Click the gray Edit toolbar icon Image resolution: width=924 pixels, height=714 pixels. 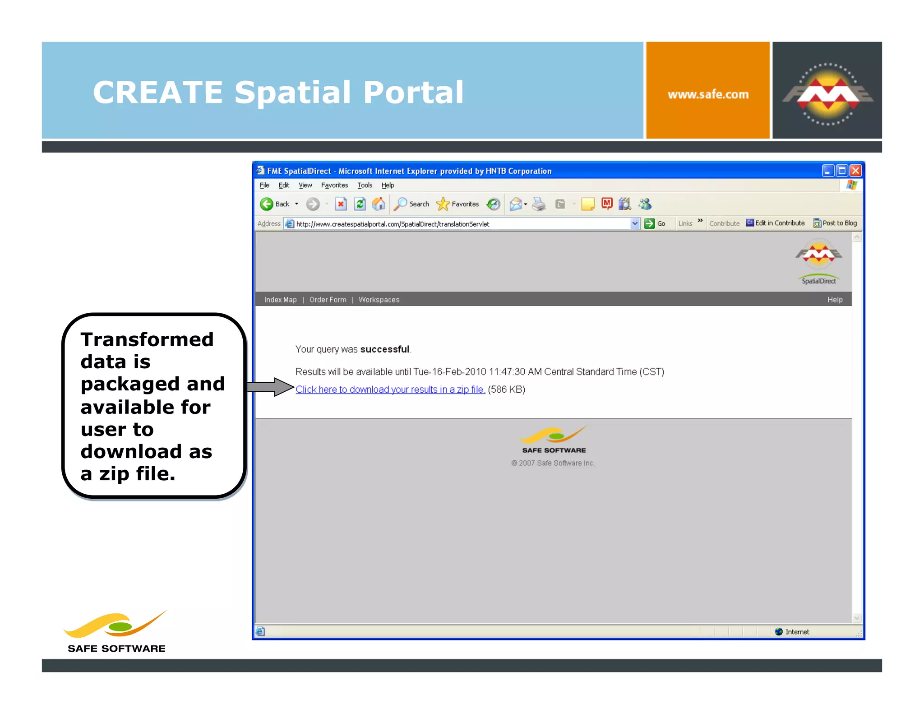pos(560,204)
